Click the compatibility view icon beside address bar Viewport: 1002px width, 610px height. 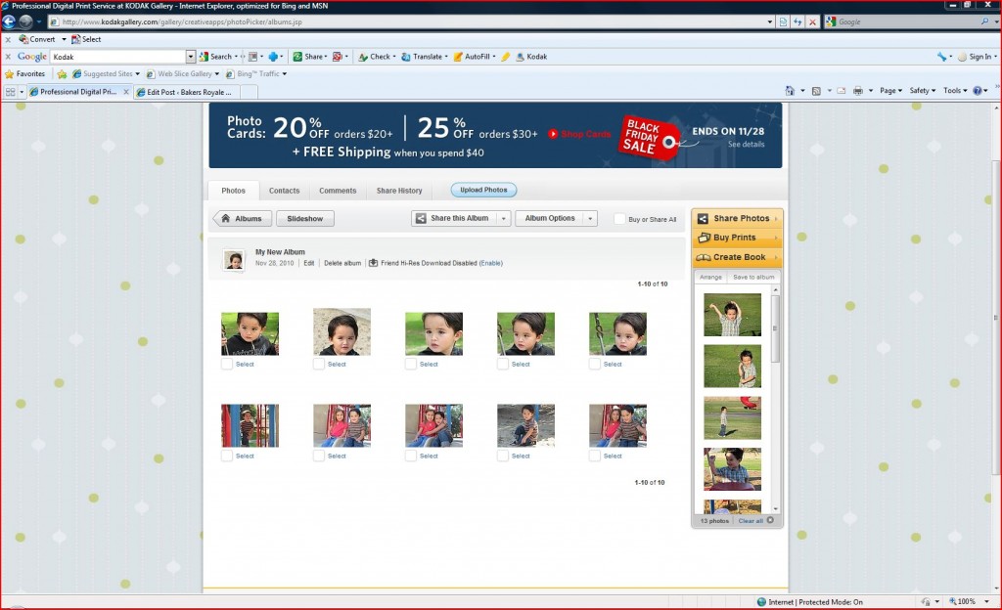[x=784, y=22]
